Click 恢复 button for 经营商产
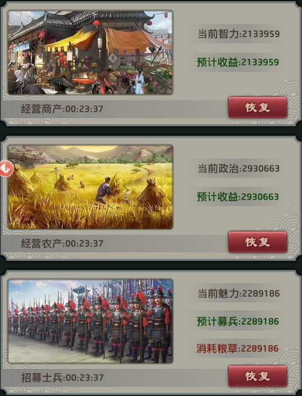Viewport: 302px width, 396px height. pos(258,108)
